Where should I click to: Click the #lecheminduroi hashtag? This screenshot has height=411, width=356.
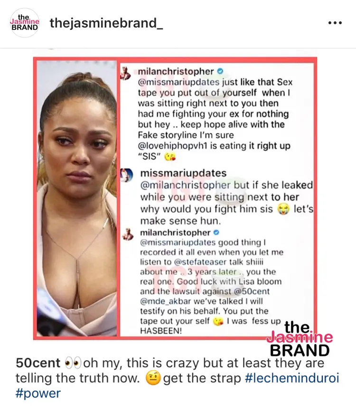(292, 378)
